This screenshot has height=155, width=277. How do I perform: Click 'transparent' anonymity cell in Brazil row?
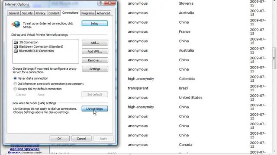click(138, 88)
